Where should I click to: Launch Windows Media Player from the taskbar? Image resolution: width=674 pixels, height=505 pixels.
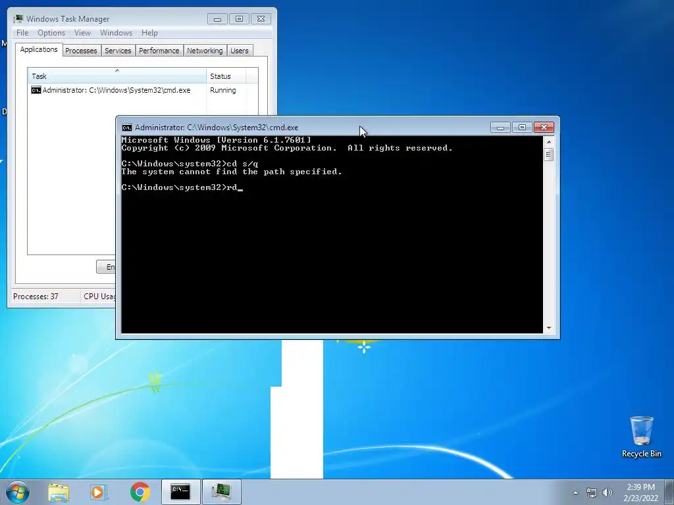[99, 493]
